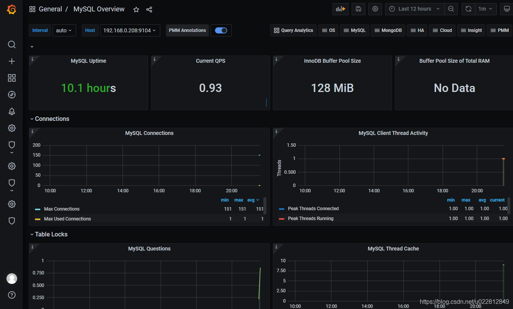Open the Query Analytics link menu
The height and width of the screenshot is (309, 513).
293,30
